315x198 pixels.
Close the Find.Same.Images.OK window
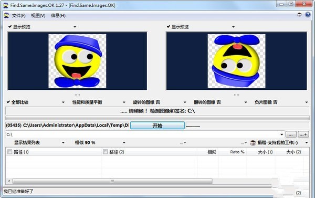304,4
